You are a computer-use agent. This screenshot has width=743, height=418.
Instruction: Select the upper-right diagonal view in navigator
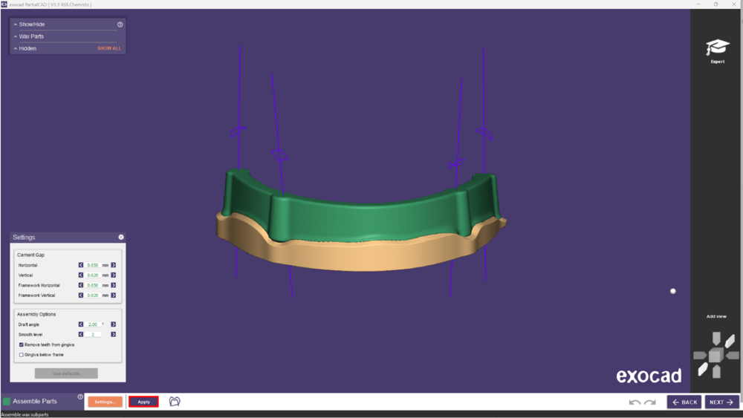point(730,341)
